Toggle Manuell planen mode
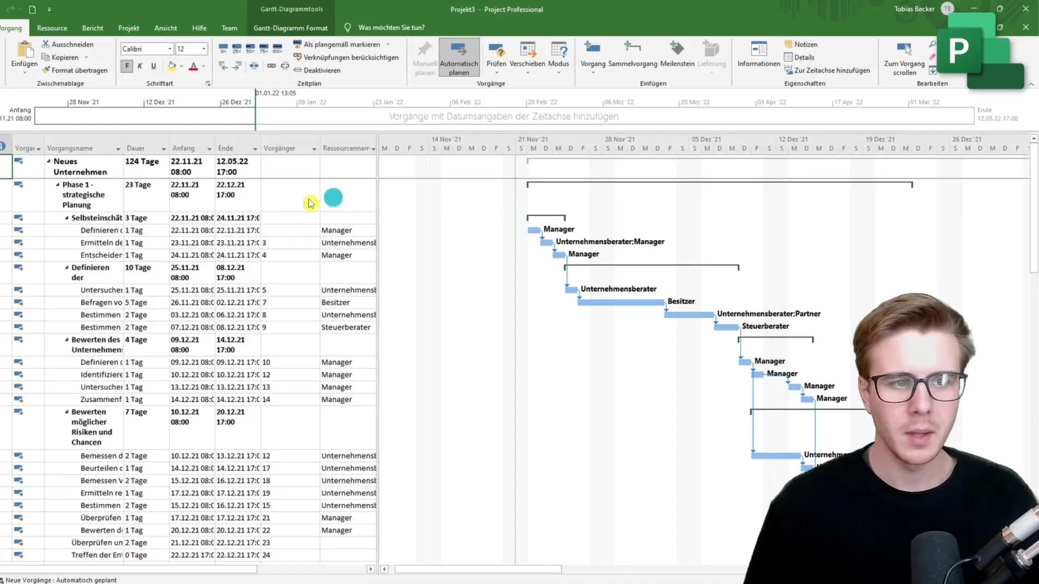1039x584 pixels. click(x=425, y=58)
